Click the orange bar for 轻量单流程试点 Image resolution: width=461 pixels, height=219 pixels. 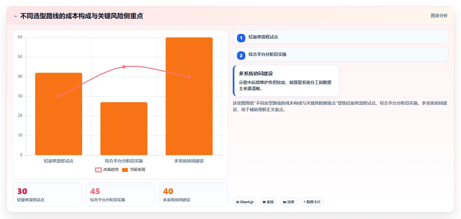click(59, 114)
